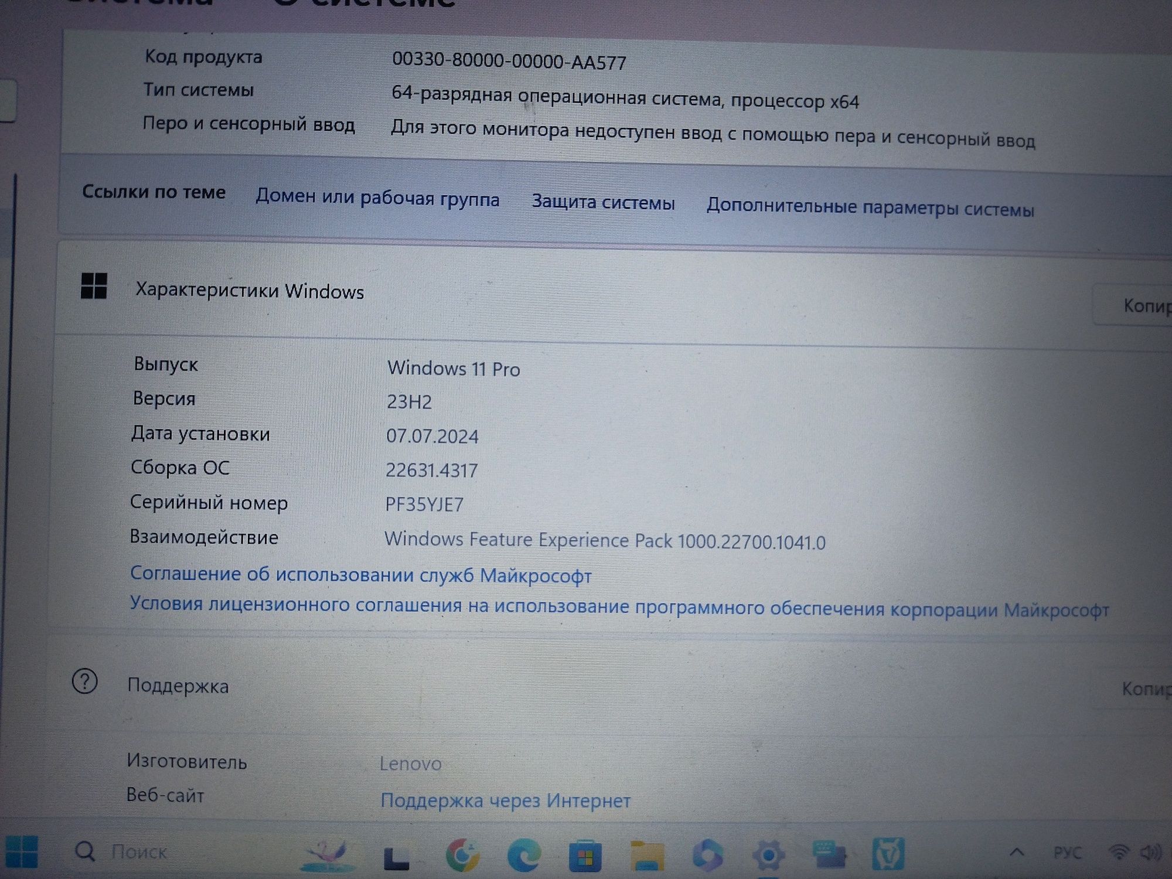Switch to the Settings gear taskbar icon
The width and height of the screenshot is (1172, 879).
tap(769, 856)
